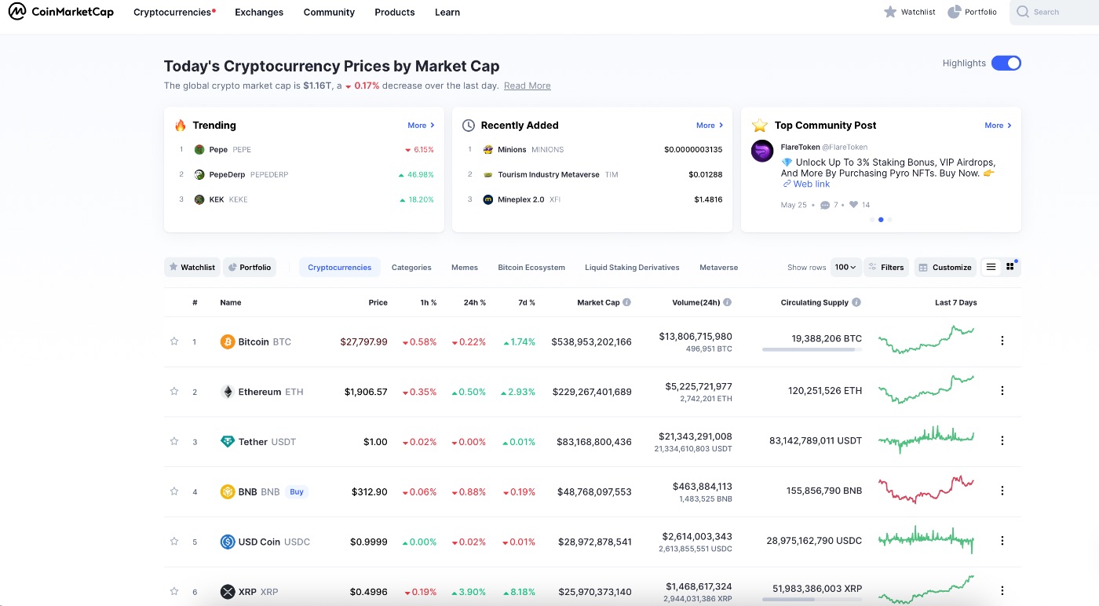Image resolution: width=1099 pixels, height=606 pixels.
Task: Star BNB to add to watchlist
Action: pyautogui.click(x=174, y=491)
